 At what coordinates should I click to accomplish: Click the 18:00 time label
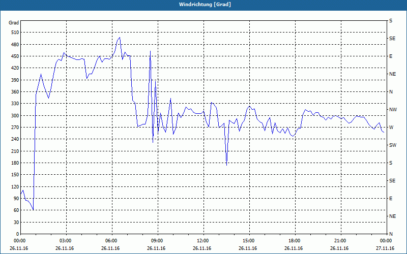pos(294,241)
